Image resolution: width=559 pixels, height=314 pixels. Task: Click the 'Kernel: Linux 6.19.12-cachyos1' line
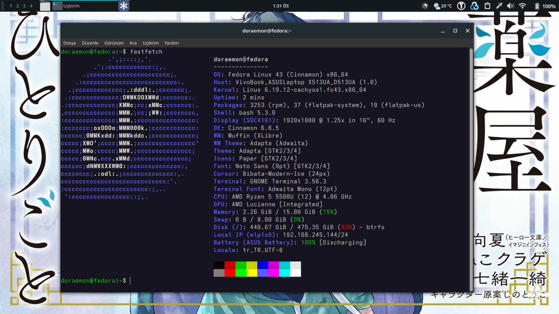pyautogui.click(x=290, y=90)
